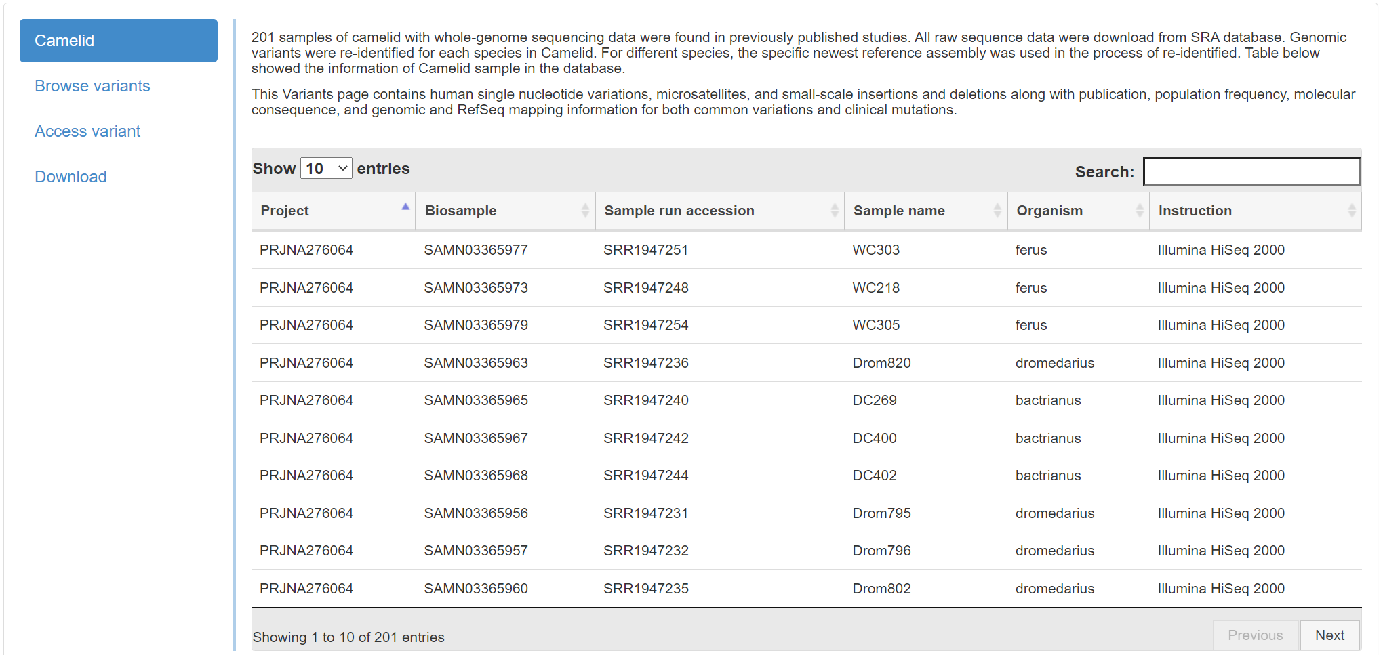Click run accession SRR1947248
The width and height of the screenshot is (1383, 655).
pyautogui.click(x=646, y=288)
